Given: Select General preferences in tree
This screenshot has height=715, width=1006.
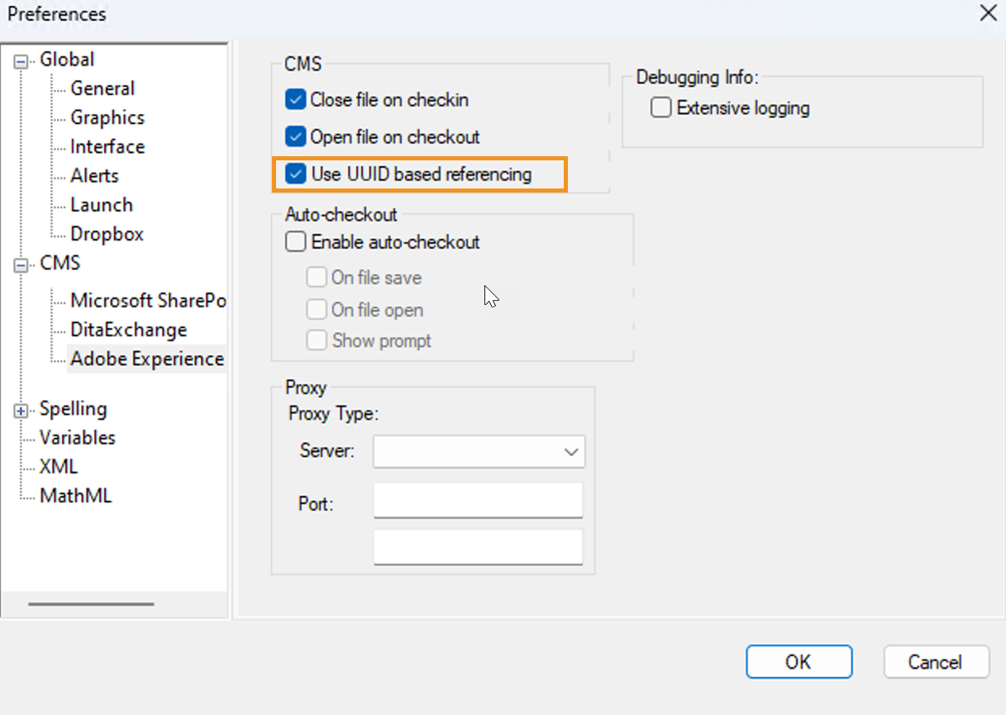Looking at the screenshot, I should tap(103, 88).
